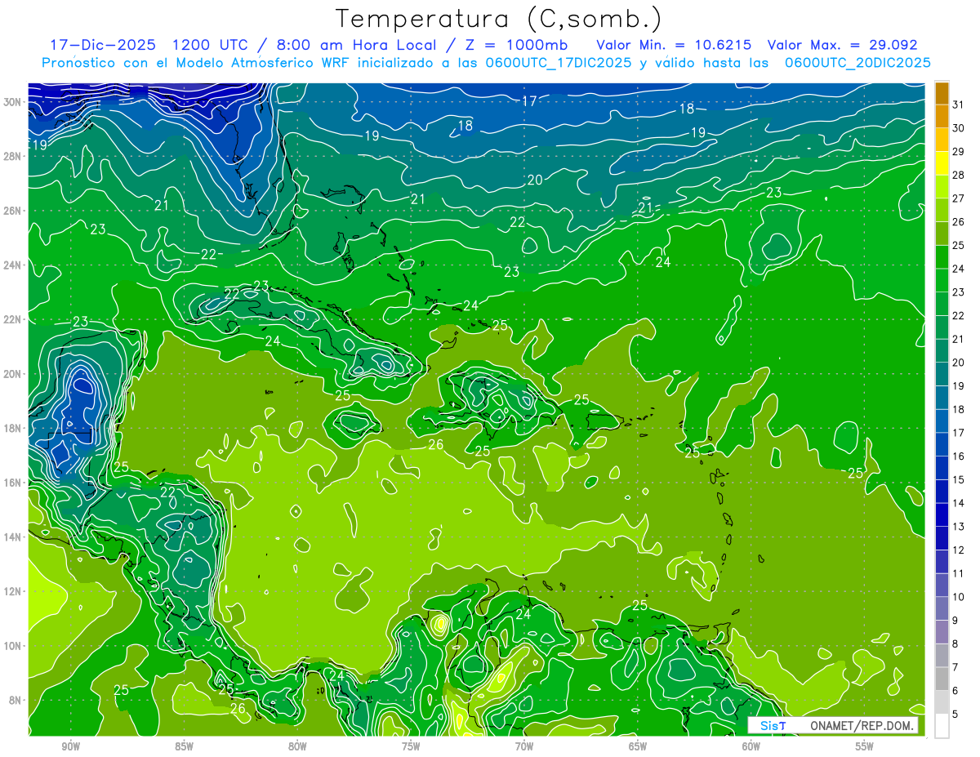Click the colorbar legend value '9'
The image size is (980, 757).
(x=956, y=621)
